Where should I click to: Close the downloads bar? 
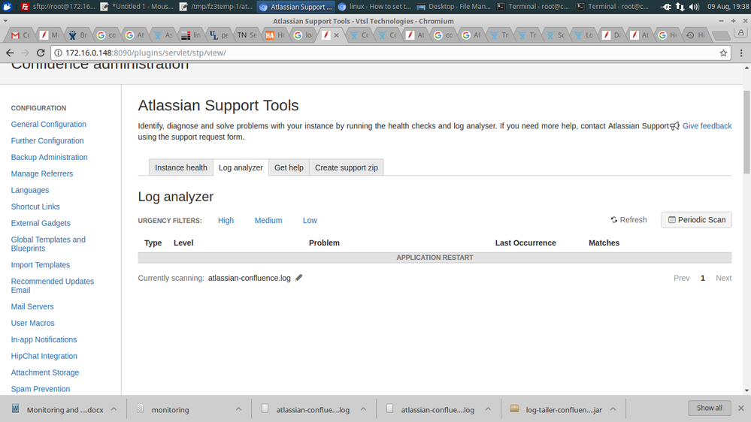tap(741, 408)
